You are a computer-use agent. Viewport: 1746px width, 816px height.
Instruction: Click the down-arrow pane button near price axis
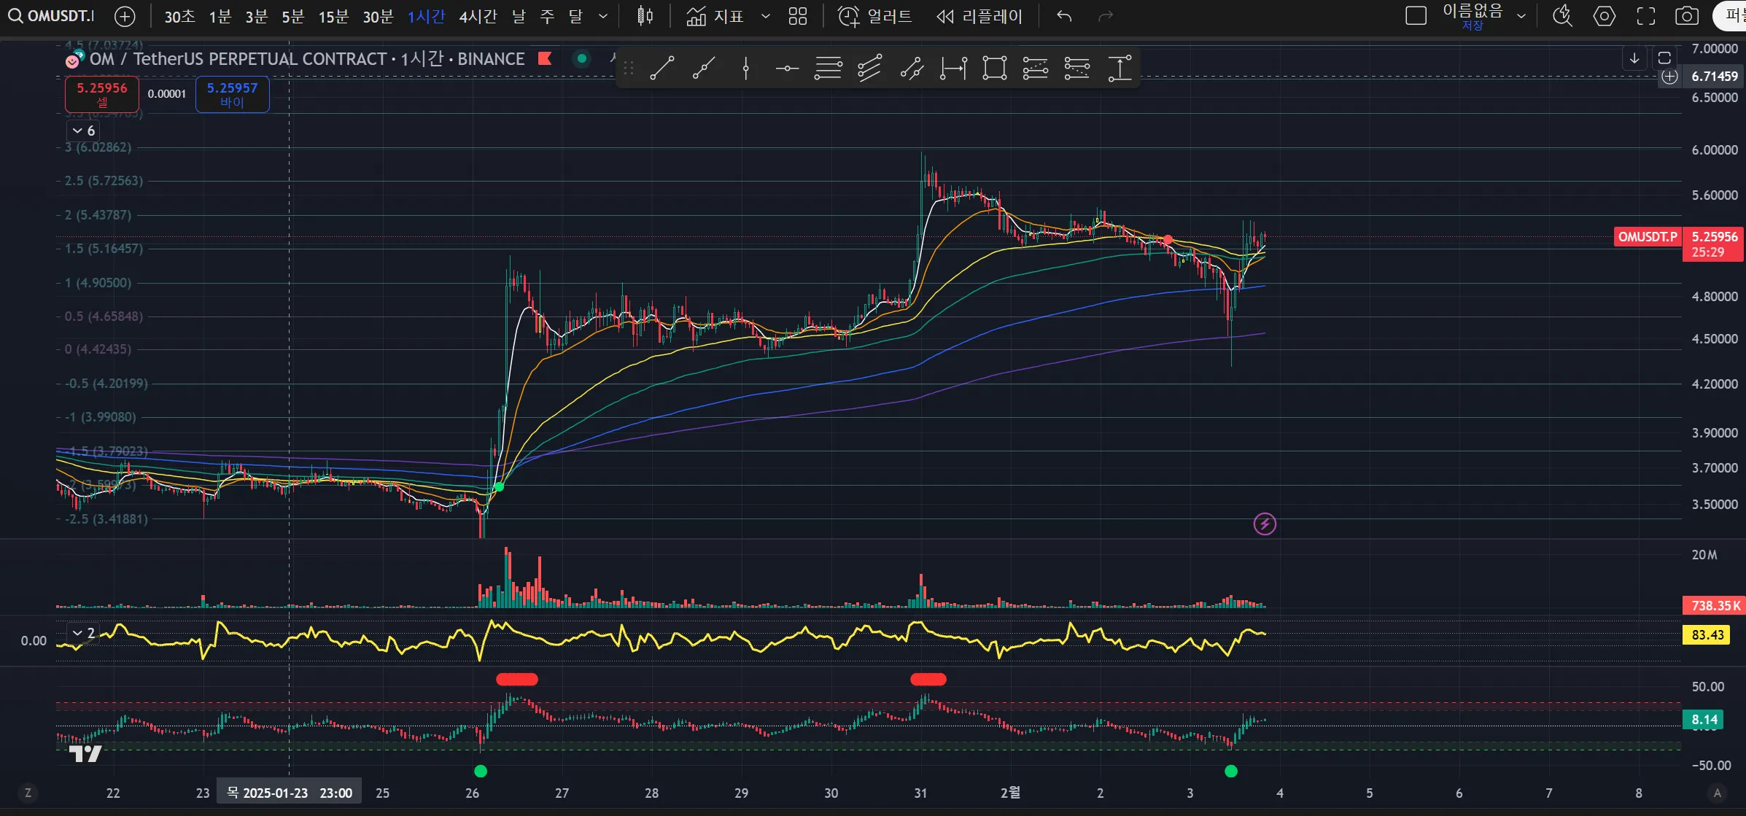1634,58
